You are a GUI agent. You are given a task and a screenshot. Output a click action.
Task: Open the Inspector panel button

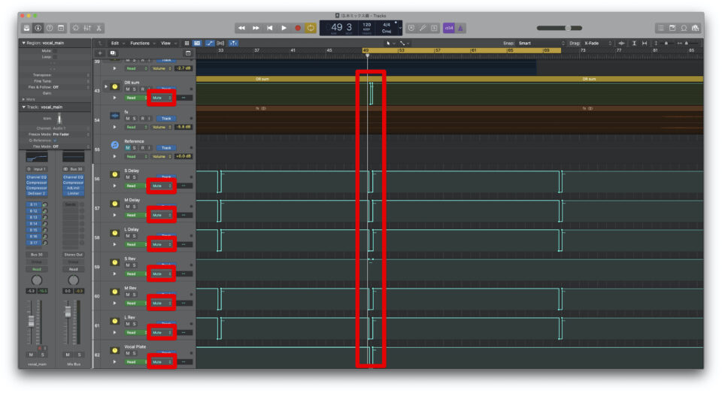click(x=38, y=28)
